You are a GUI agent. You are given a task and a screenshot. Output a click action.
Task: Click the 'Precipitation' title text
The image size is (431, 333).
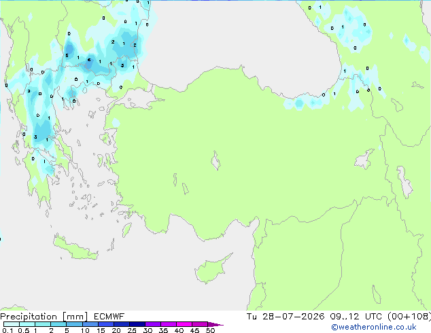pyautogui.click(x=29, y=317)
